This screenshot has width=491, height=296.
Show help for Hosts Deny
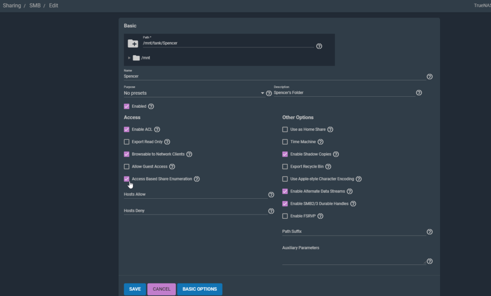tap(271, 211)
